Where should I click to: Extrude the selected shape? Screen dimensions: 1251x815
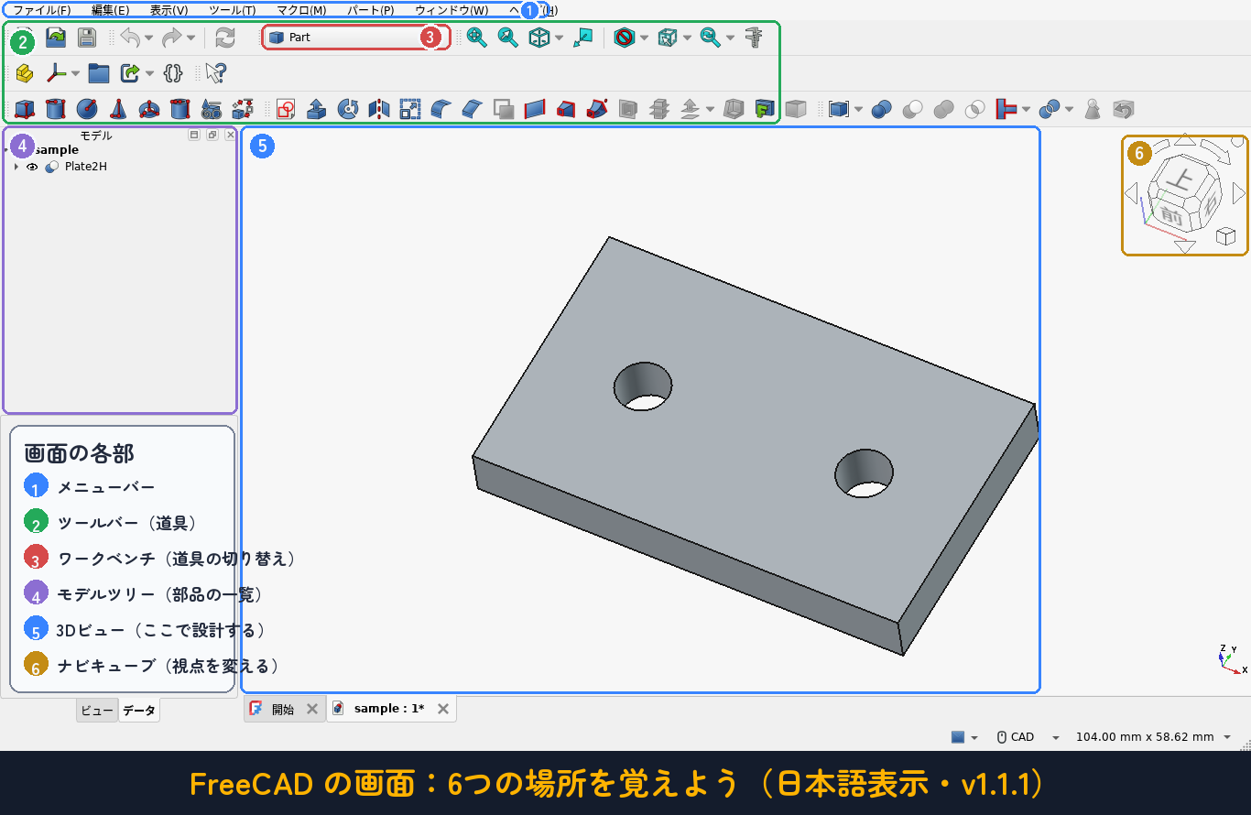[316, 109]
